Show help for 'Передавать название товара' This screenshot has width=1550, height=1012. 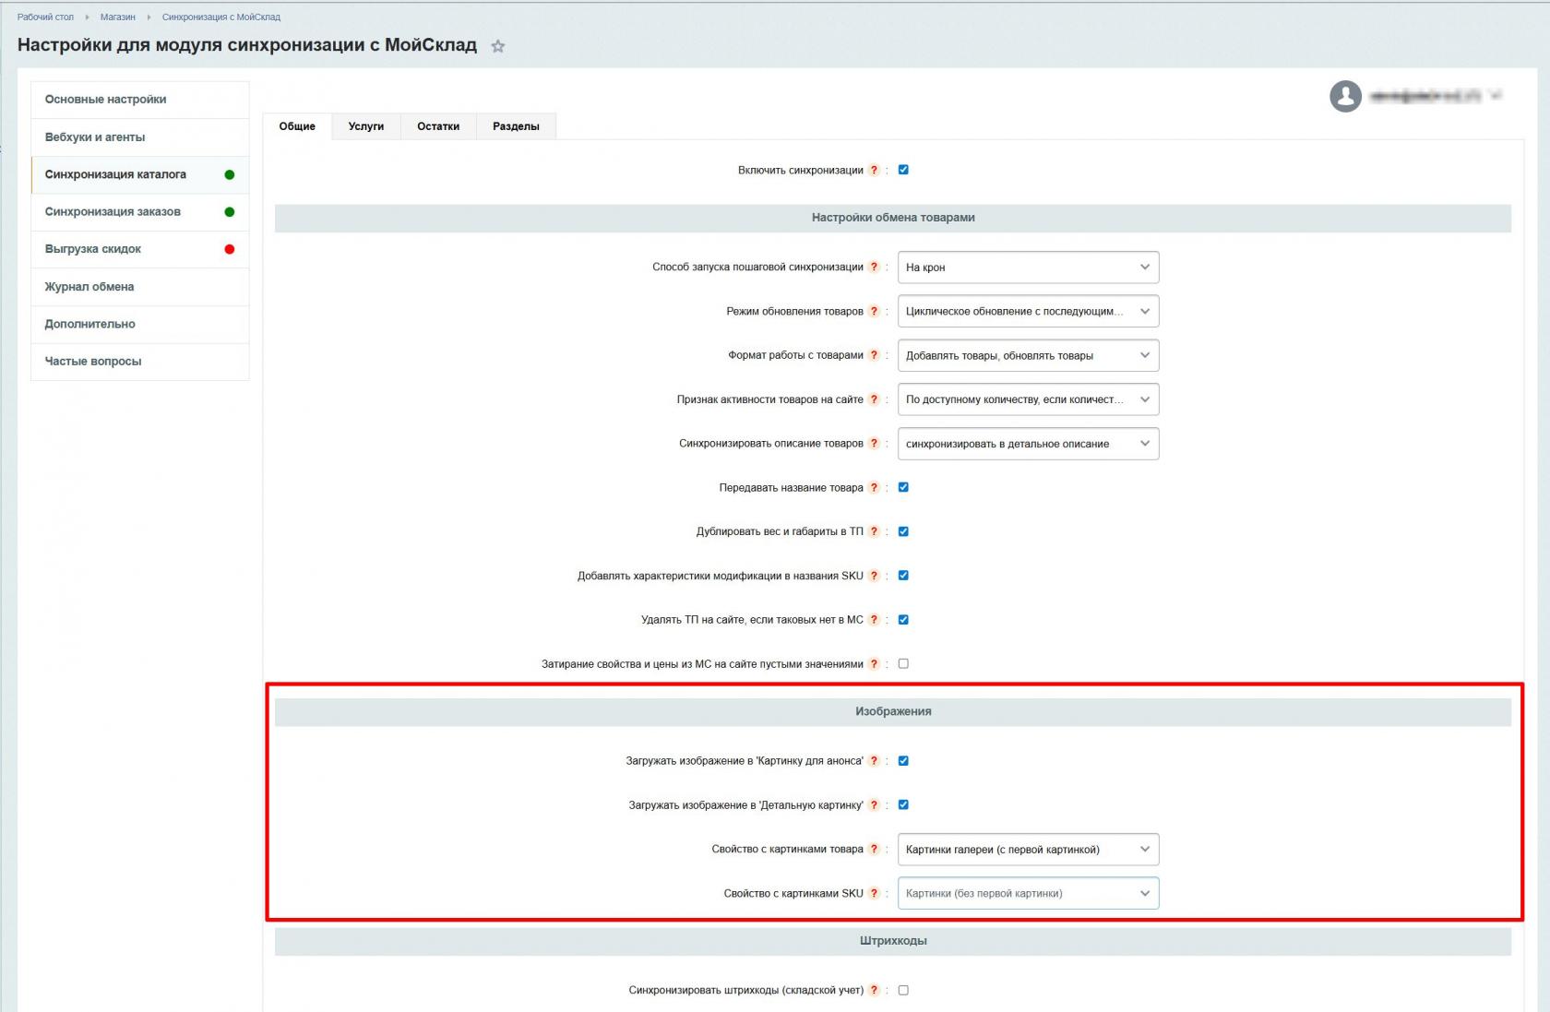click(875, 488)
